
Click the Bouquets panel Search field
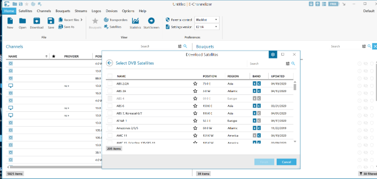tap(346, 46)
